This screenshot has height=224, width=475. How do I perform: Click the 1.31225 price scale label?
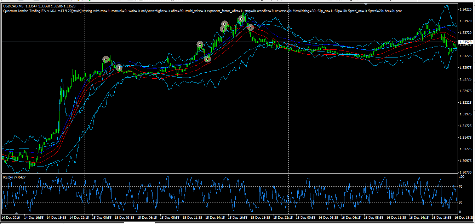click(465, 149)
